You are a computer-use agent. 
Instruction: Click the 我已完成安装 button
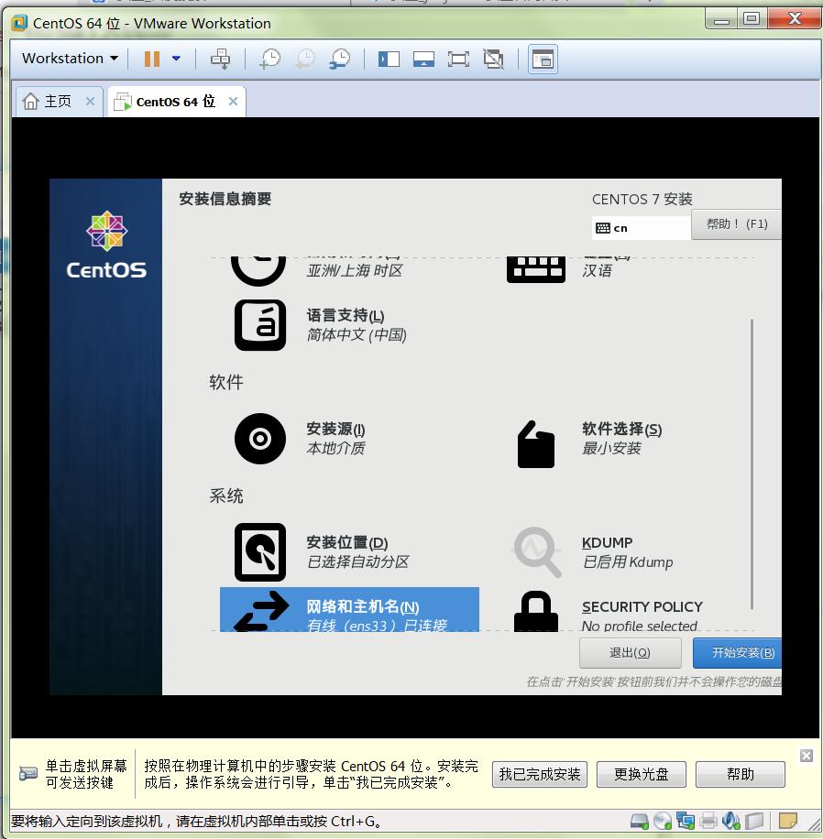pyautogui.click(x=540, y=774)
